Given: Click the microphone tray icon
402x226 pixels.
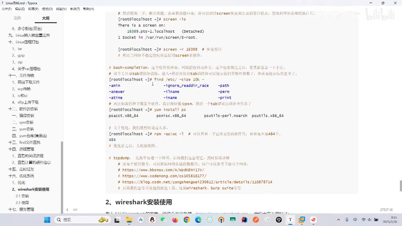Looking at the screenshot, I should [347, 220].
